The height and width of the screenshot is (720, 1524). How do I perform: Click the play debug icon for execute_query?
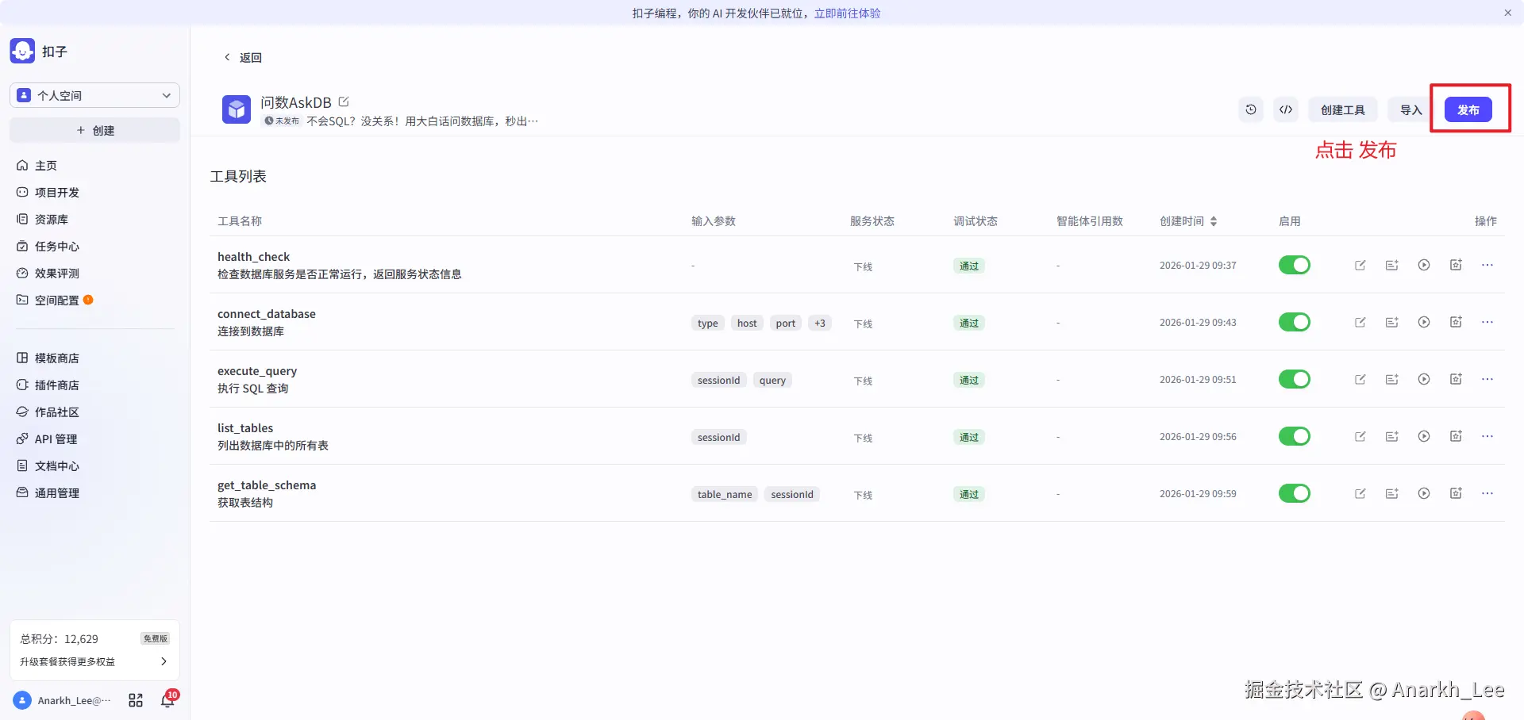pos(1424,379)
